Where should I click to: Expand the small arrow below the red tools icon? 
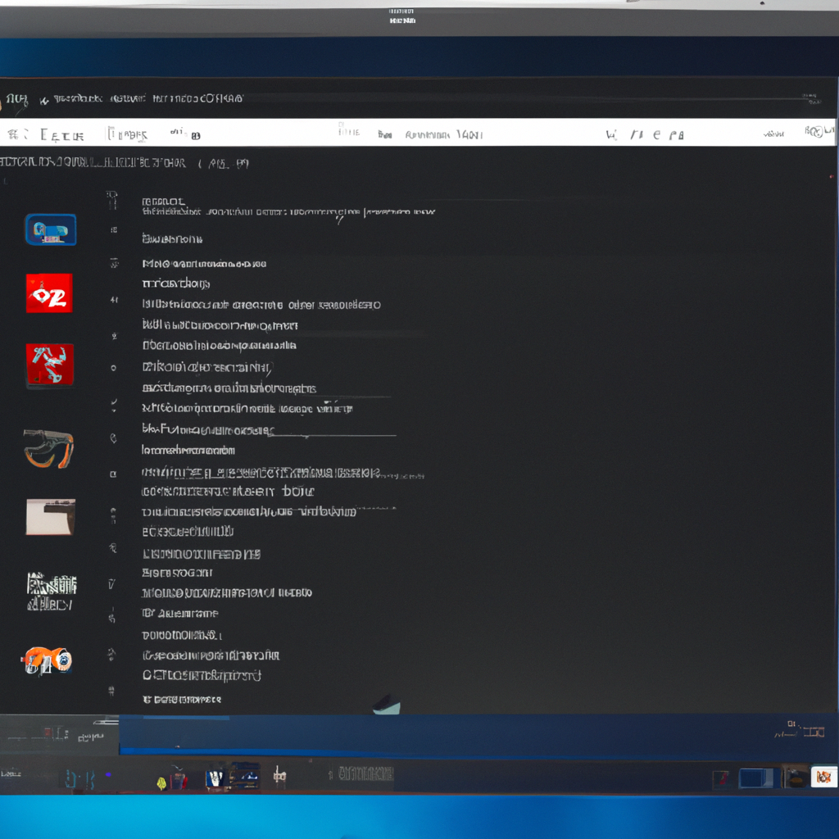point(113,405)
